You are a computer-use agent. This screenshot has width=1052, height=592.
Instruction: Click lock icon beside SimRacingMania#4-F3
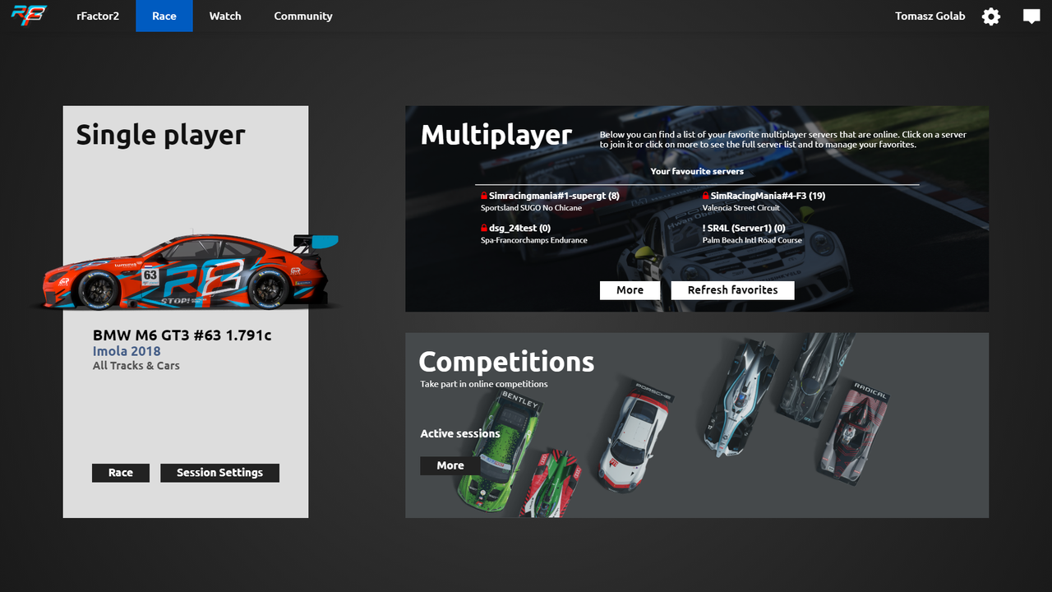pos(706,196)
